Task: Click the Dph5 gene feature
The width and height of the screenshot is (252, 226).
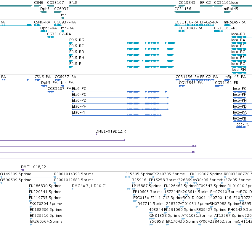Action: 43,12
